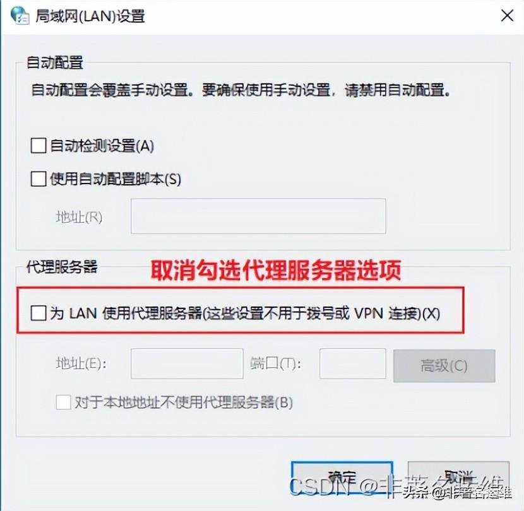Click the 地址(R) label
The height and width of the screenshot is (511, 524).
[79, 217]
